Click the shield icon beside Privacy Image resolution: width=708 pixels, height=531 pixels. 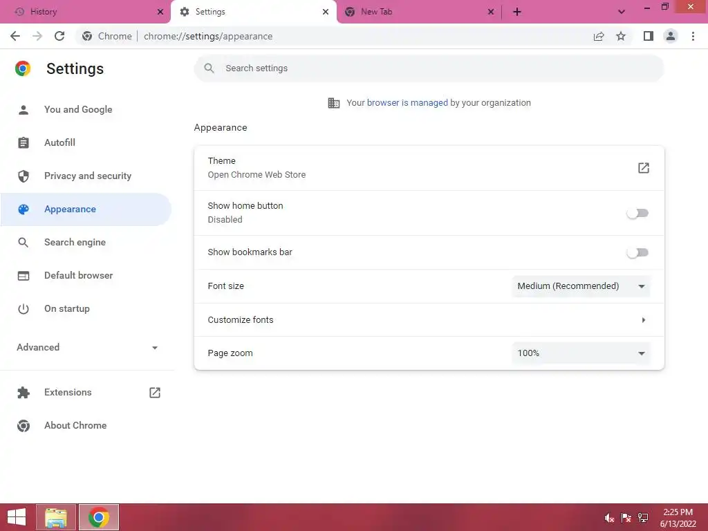tap(24, 176)
